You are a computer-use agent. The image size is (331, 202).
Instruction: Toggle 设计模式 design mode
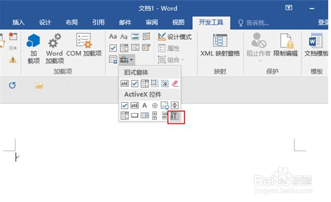coord(175,37)
